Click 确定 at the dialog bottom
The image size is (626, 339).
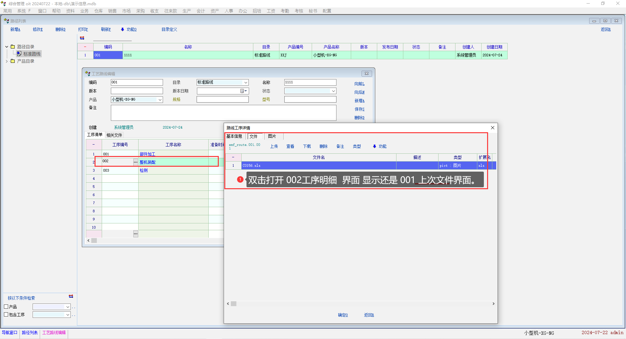343,315
